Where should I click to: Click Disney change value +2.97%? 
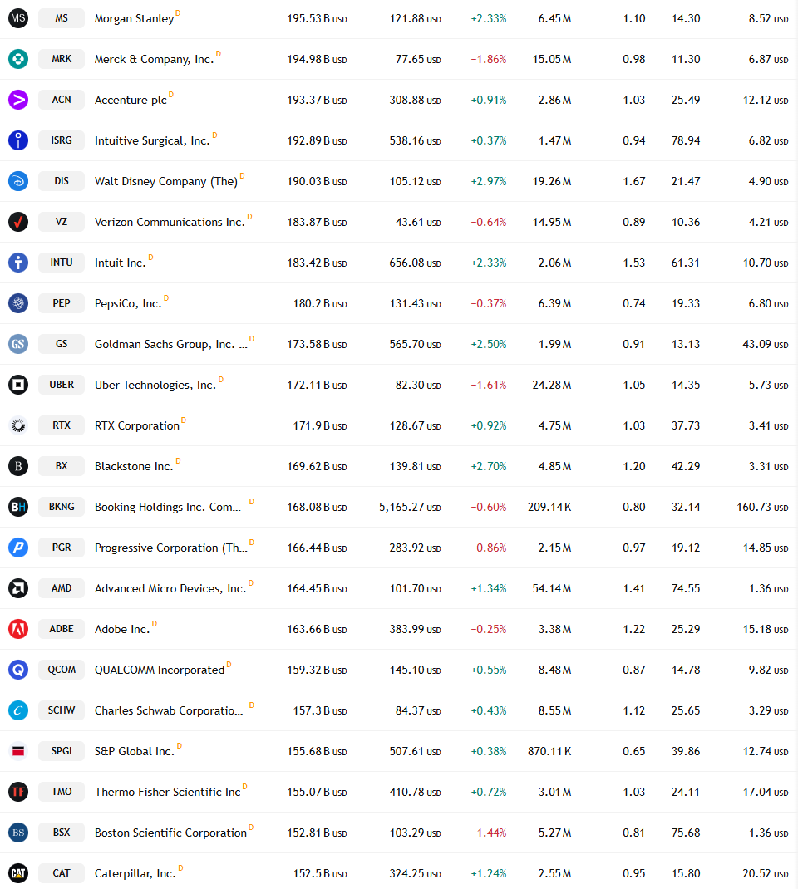(x=488, y=181)
